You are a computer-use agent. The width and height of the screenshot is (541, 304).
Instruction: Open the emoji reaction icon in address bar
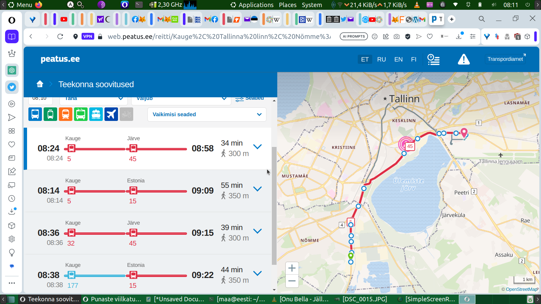[375, 36]
